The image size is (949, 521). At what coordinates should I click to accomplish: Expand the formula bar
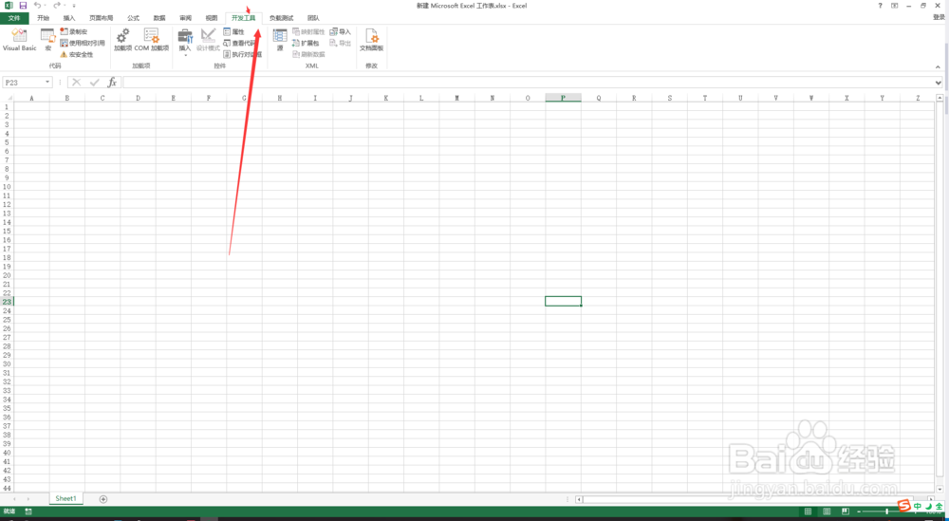click(x=939, y=83)
